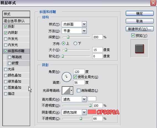Select the 上 direction radio button
This screenshot has width=157, height=128.
pyautogui.click(x=63, y=43)
